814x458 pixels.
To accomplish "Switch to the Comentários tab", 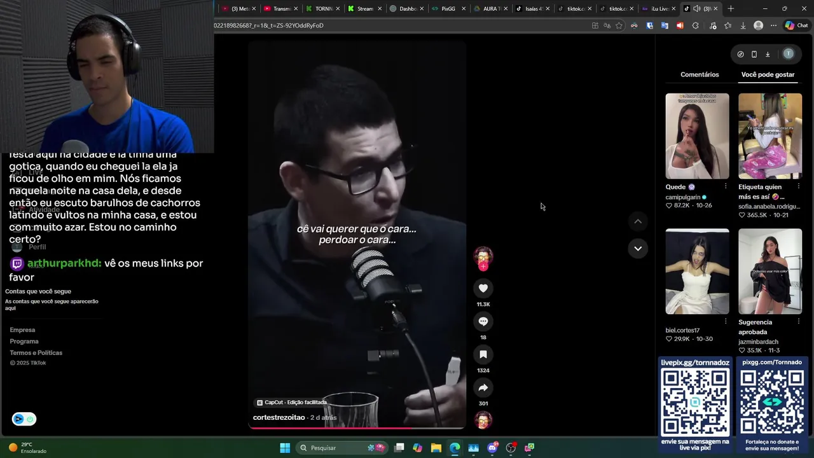I will (700, 74).
